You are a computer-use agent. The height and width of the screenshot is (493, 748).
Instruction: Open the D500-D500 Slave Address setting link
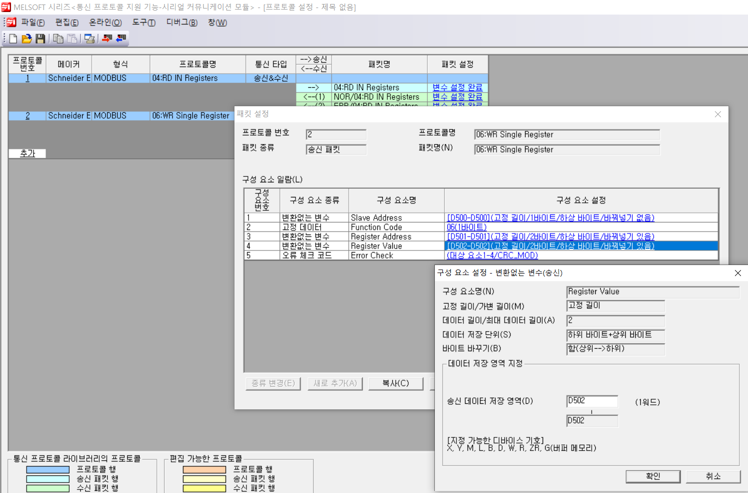[551, 217]
